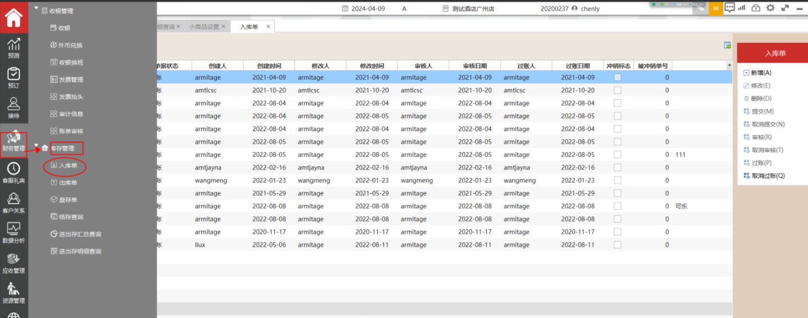Tick 冲销标志 checkbox in liux row

617,245
